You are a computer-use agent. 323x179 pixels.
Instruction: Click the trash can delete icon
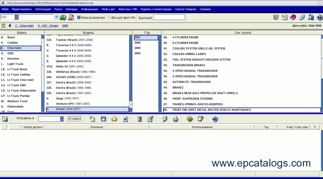pos(139,119)
